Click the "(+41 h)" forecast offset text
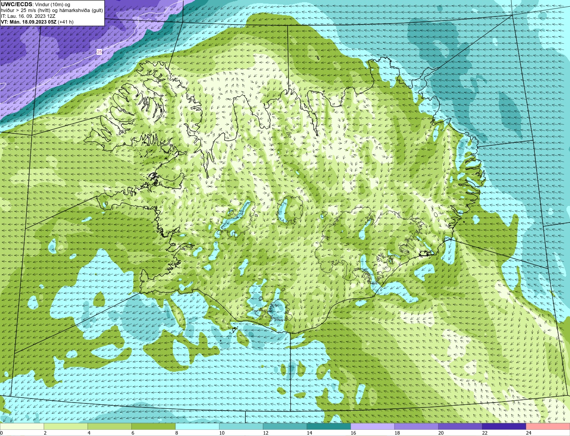Viewport: 570px width, 436px height. point(65,22)
